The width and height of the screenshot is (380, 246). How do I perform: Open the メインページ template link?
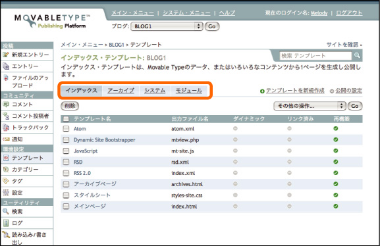click(90, 207)
